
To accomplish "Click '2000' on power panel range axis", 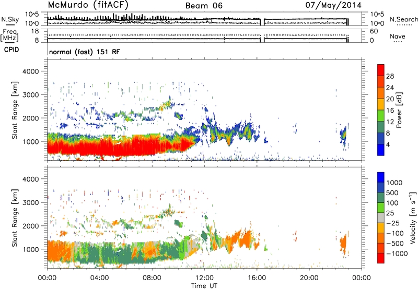I will 31,118.
